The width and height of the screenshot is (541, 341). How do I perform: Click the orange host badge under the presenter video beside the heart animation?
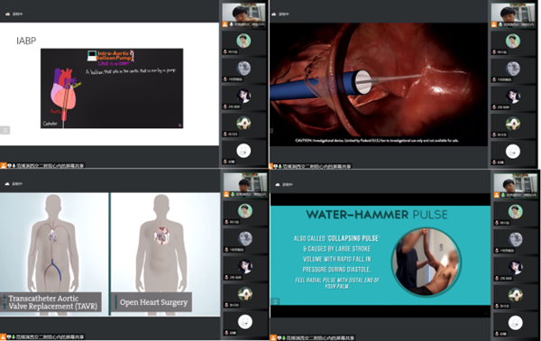494,24
